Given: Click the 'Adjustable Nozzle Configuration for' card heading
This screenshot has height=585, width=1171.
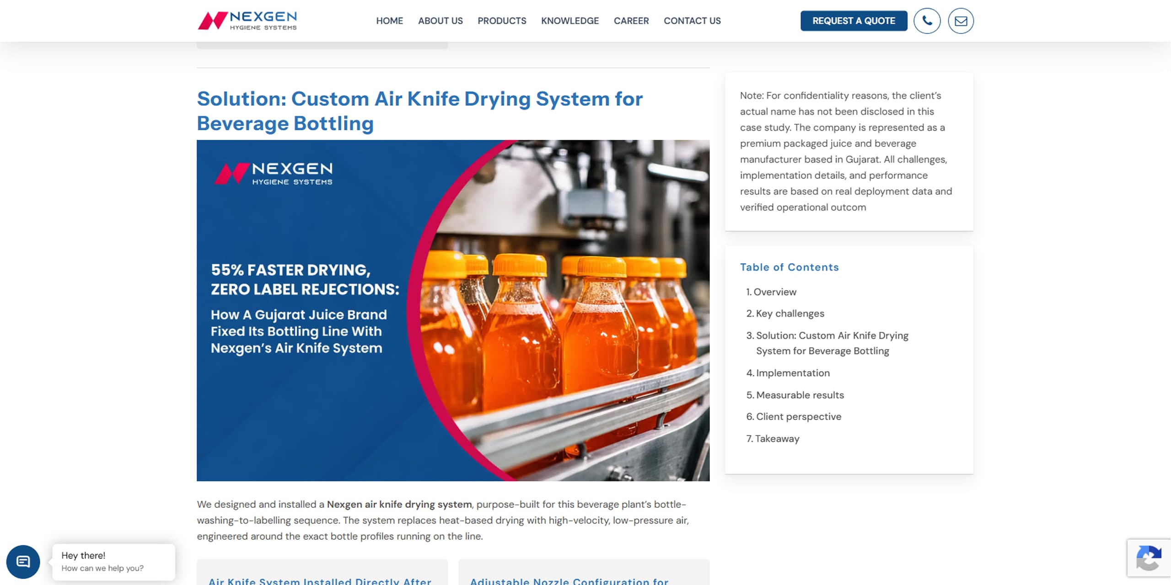Looking at the screenshot, I should [x=569, y=581].
